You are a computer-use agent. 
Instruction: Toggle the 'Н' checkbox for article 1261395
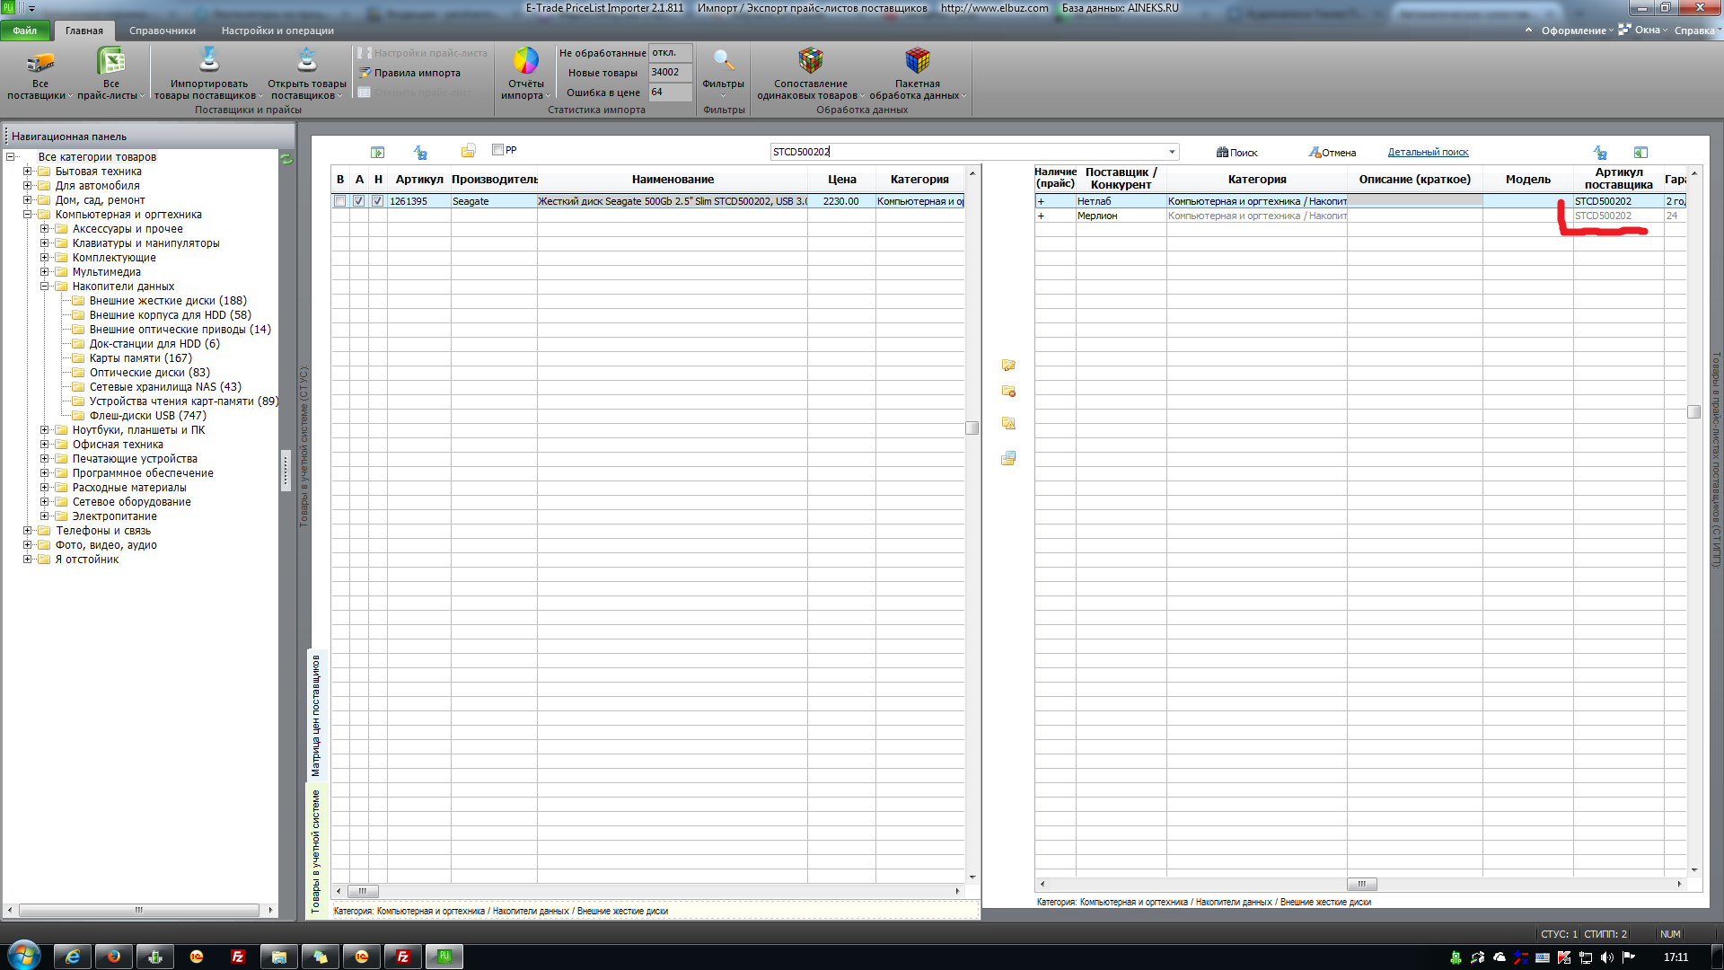pos(378,201)
